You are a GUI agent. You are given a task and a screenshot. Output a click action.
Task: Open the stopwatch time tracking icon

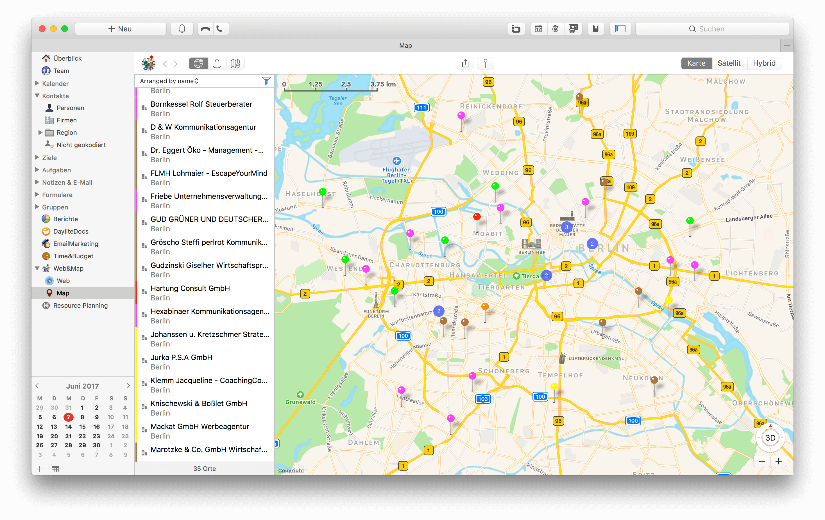tap(555, 28)
